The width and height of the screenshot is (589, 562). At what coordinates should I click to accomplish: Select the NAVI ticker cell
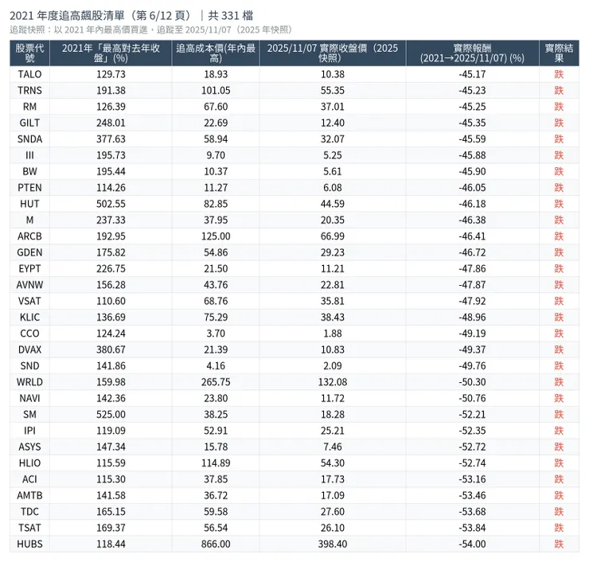point(29,398)
